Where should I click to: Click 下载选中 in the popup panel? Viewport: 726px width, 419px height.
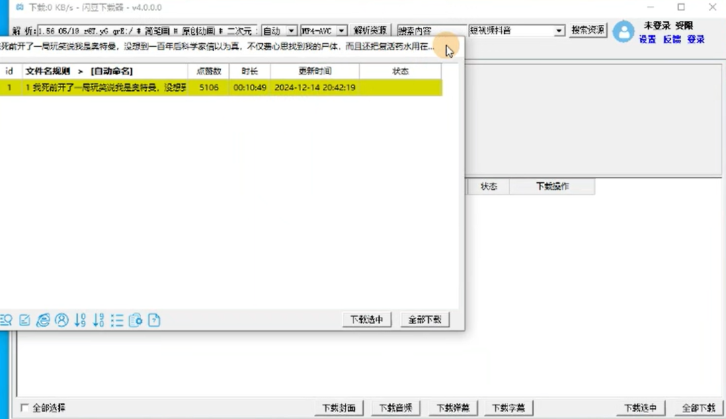coord(367,319)
